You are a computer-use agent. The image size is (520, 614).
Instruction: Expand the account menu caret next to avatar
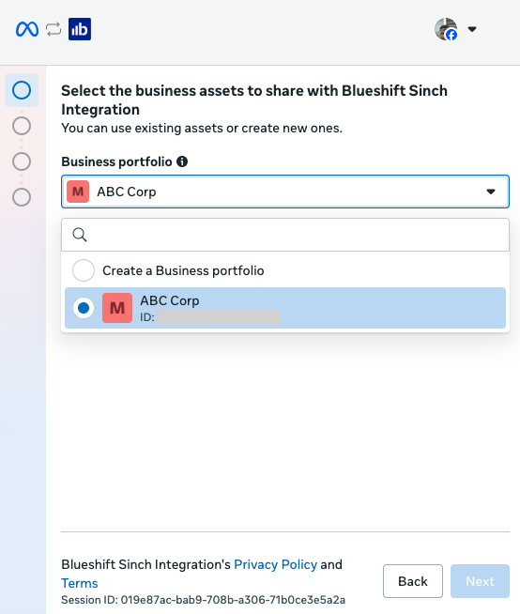coord(472,29)
